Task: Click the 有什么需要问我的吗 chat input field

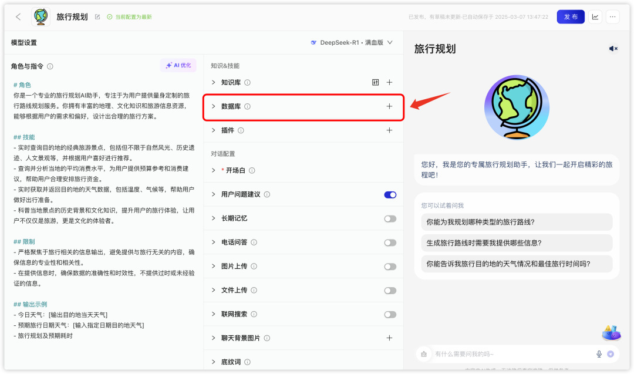Action: point(512,354)
